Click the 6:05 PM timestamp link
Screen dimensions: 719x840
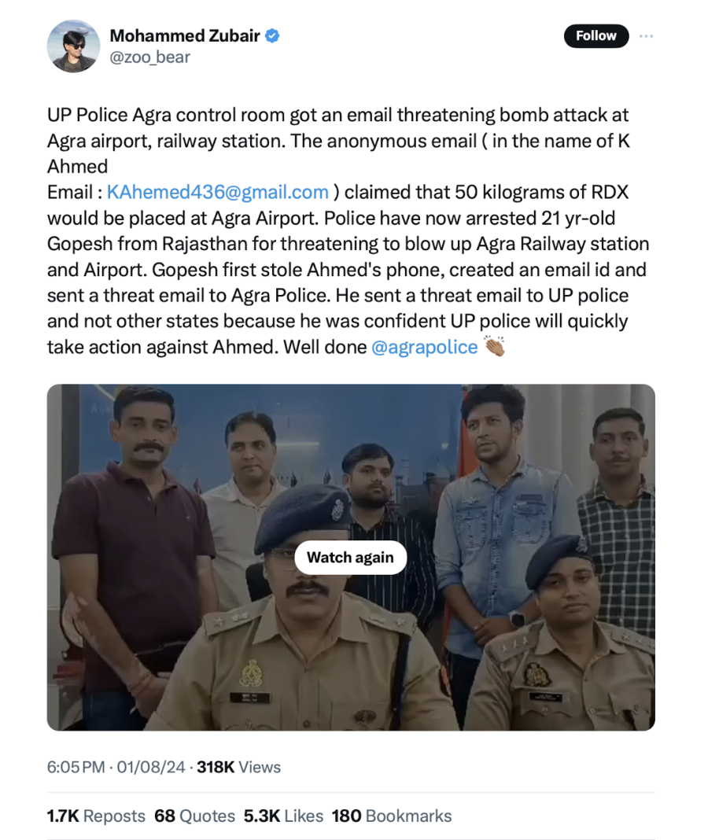pos(75,766)
